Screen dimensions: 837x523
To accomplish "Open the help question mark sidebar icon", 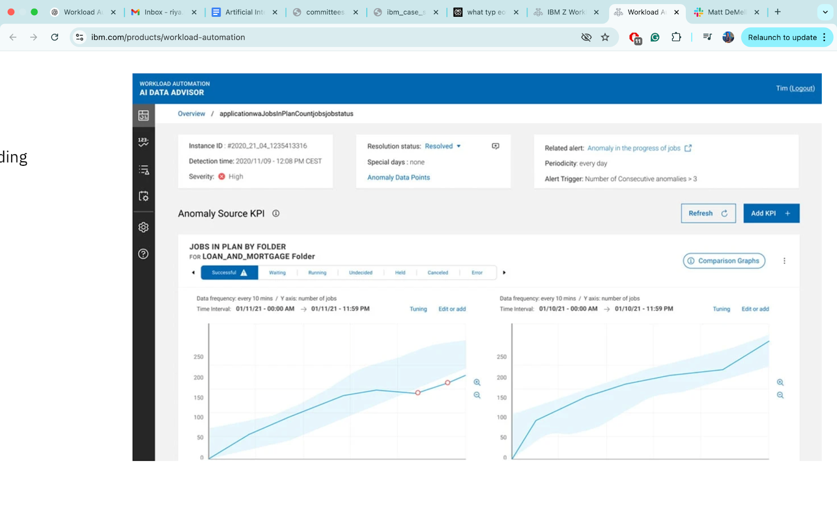I will (x=143, y=254).
